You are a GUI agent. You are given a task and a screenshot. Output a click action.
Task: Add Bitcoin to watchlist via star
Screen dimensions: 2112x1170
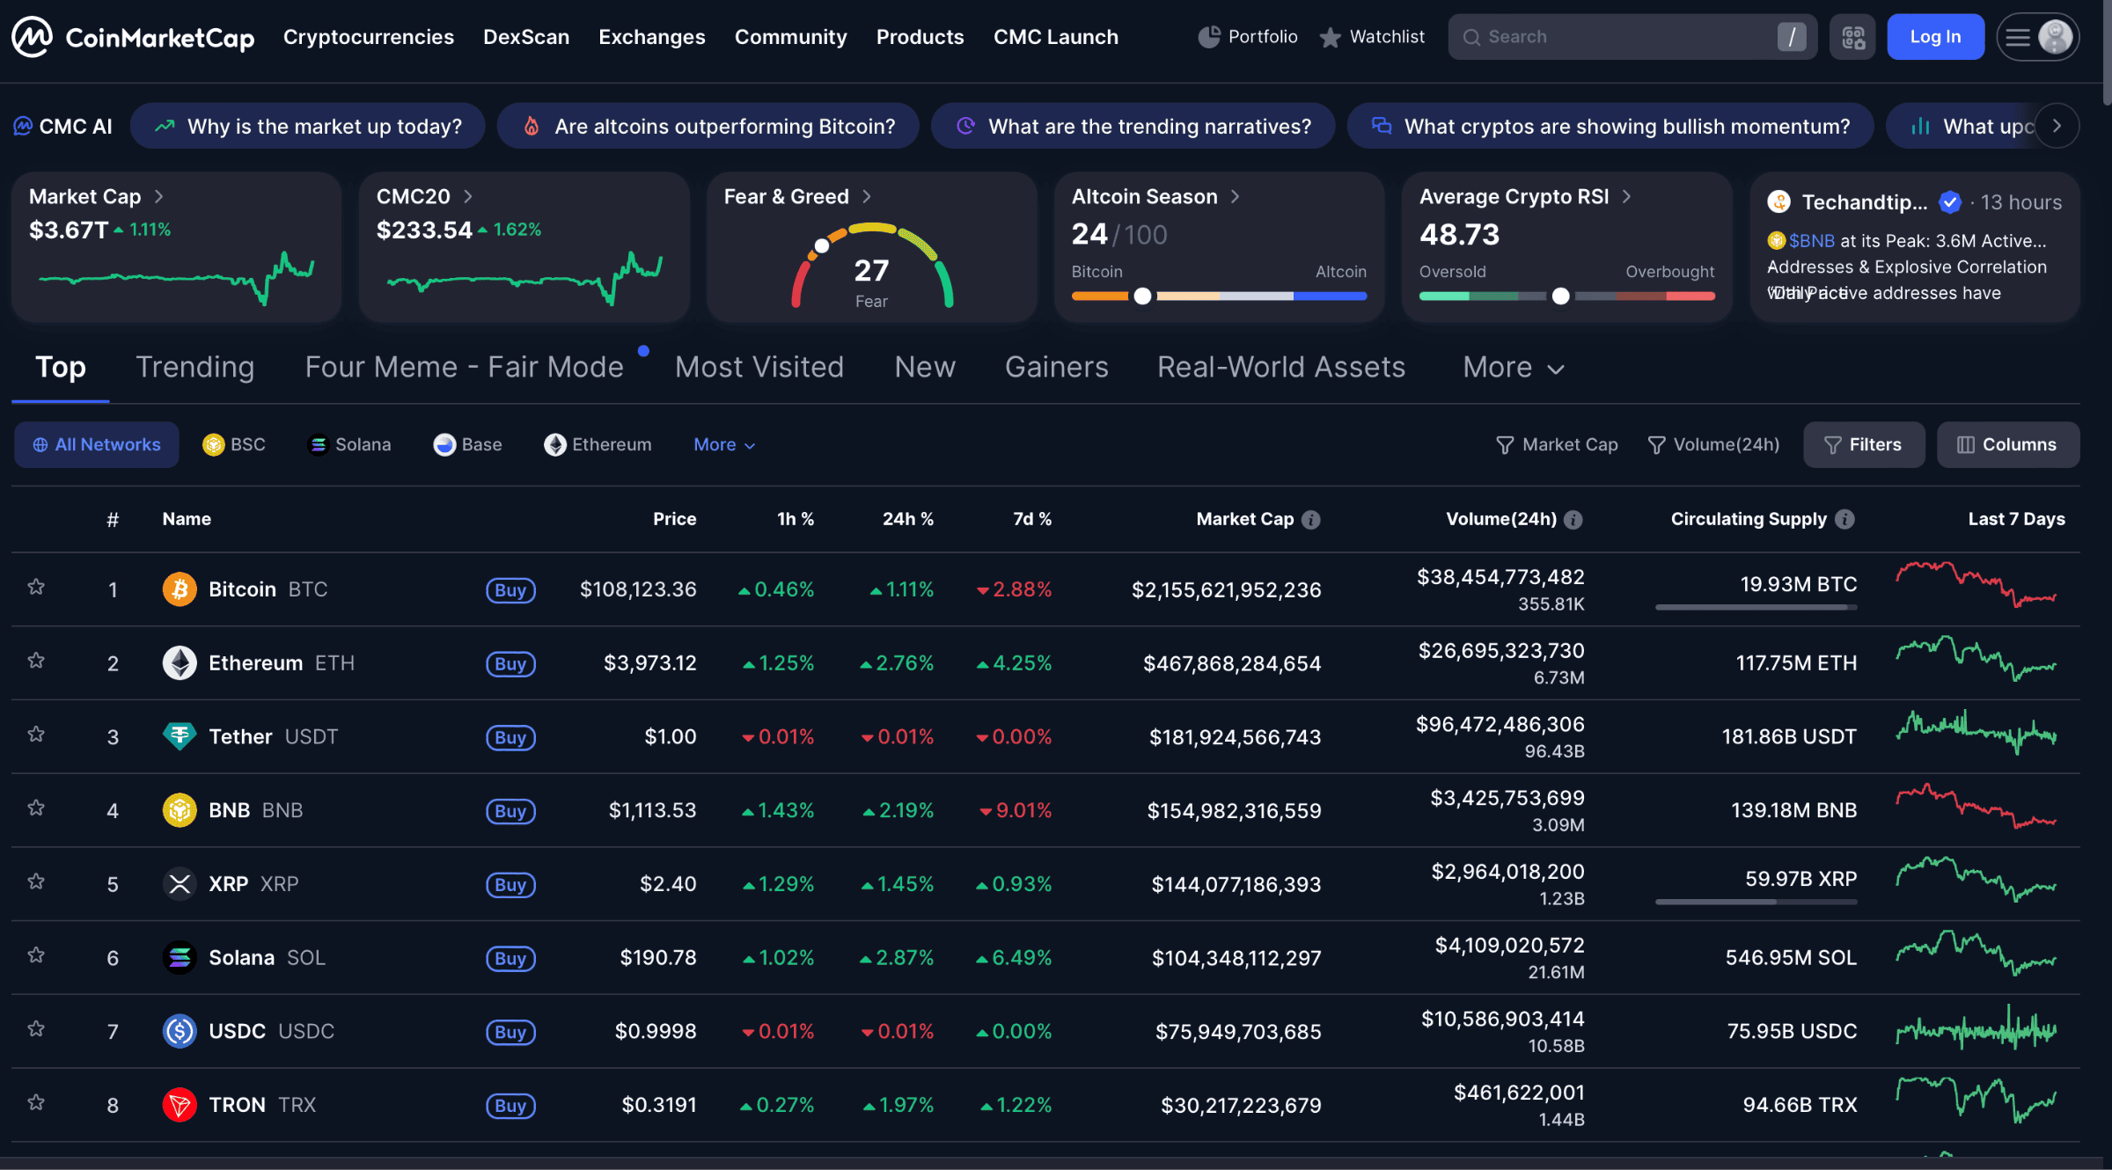[x=36, y=587]
